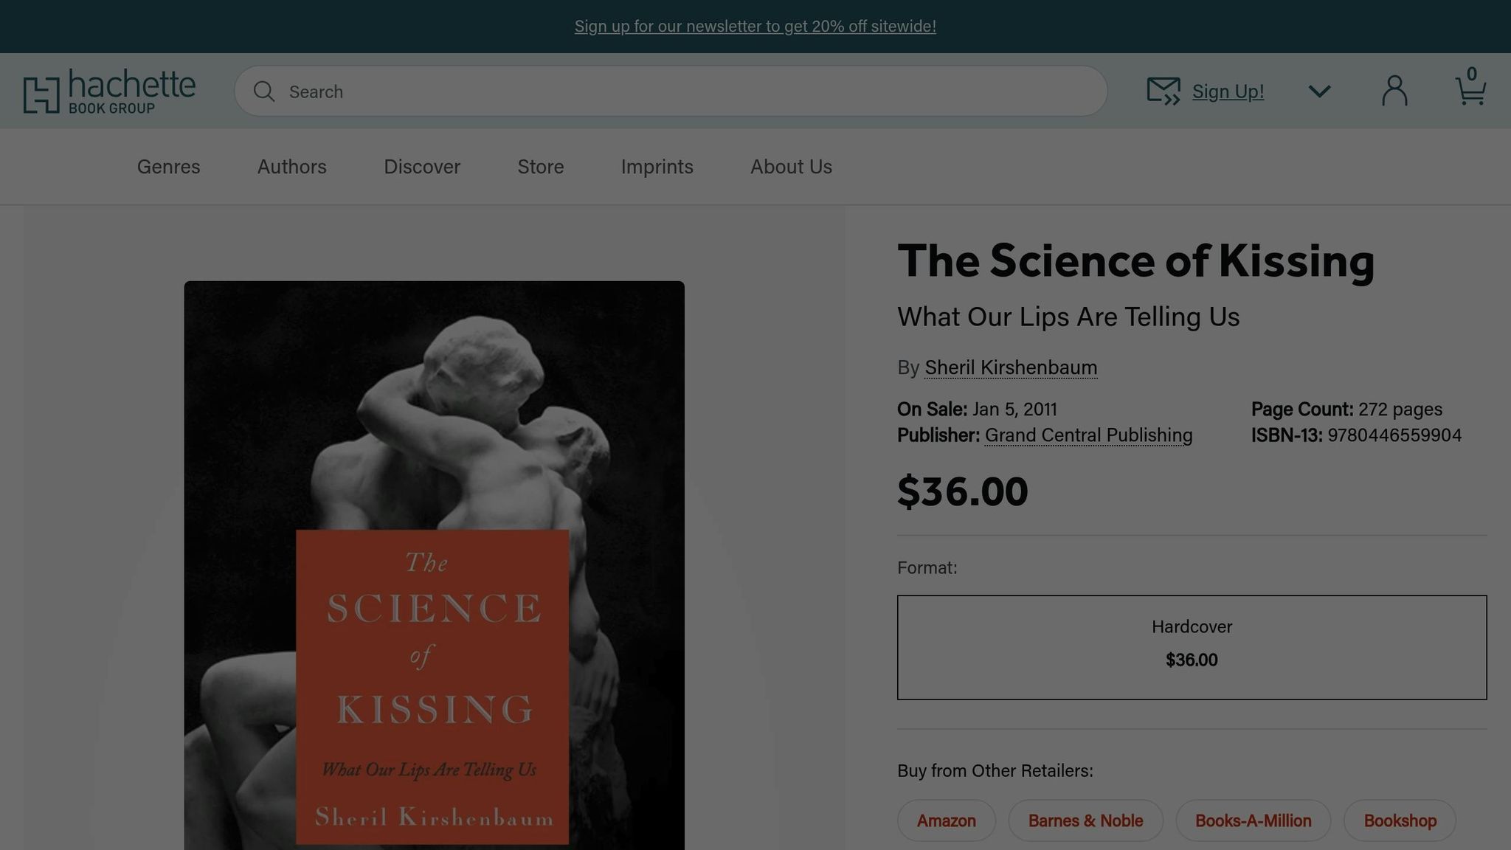
Task: Expand the Sign Up dropdown chevron
Action: (1319, 91)
